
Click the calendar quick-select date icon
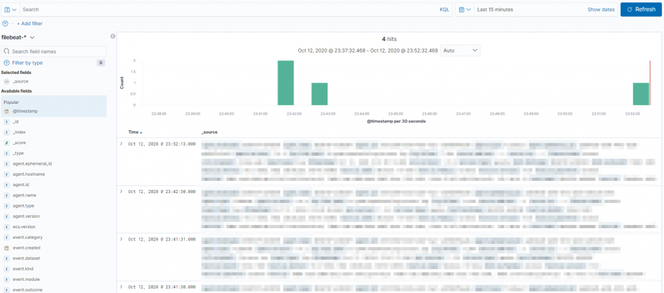(x=464, y=9)
